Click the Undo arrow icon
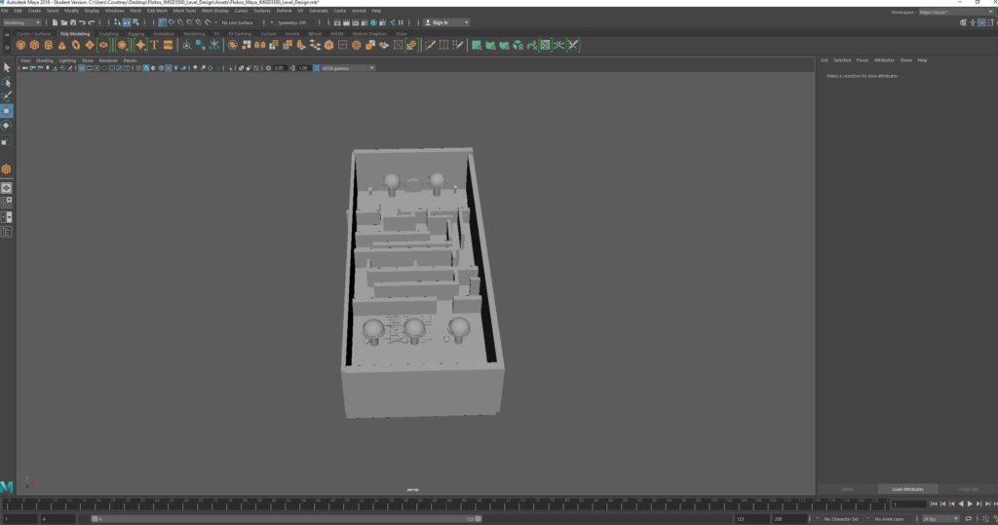998x525 pixels. 82,22
